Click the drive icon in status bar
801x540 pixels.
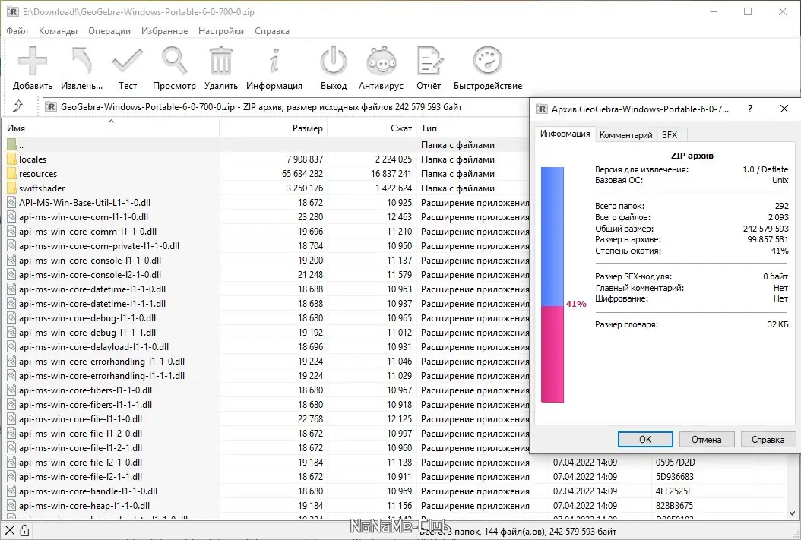[10, 530]
